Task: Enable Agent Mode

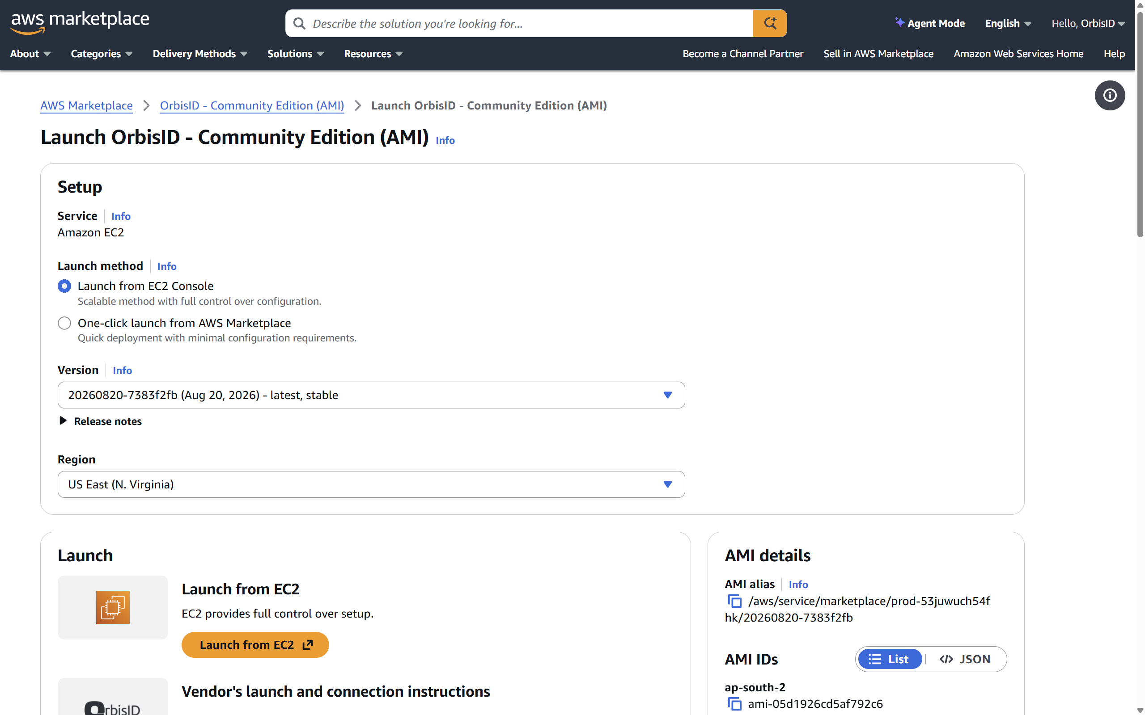Action: (930, 23)
